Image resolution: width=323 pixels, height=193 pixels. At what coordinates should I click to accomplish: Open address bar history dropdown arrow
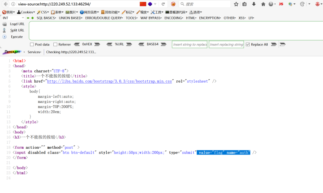155,4
